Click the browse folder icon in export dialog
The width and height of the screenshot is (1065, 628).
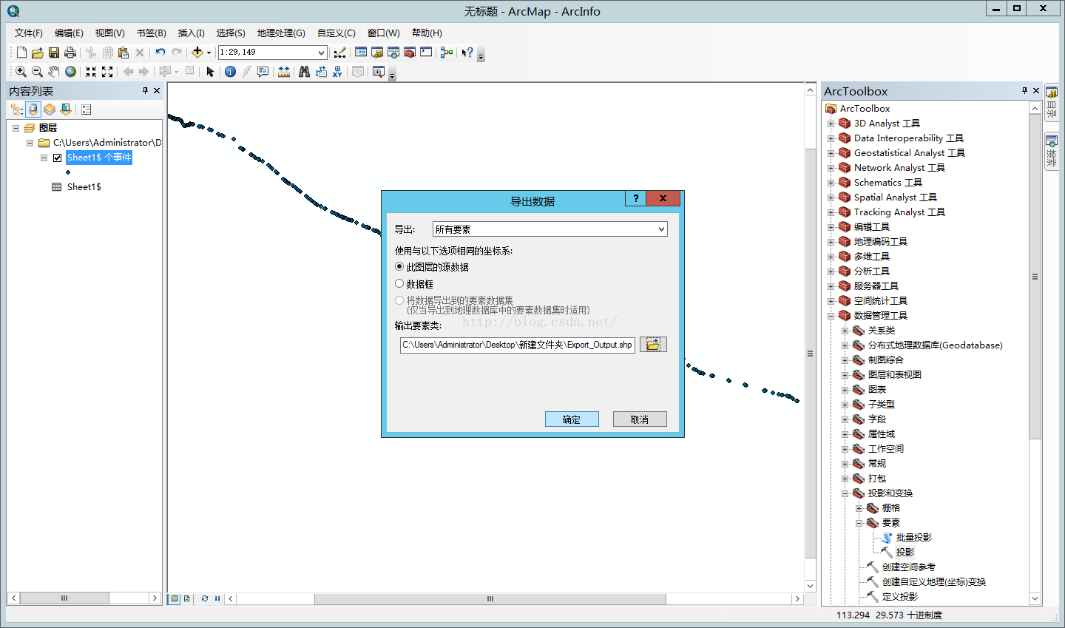(x=653, y=345)
